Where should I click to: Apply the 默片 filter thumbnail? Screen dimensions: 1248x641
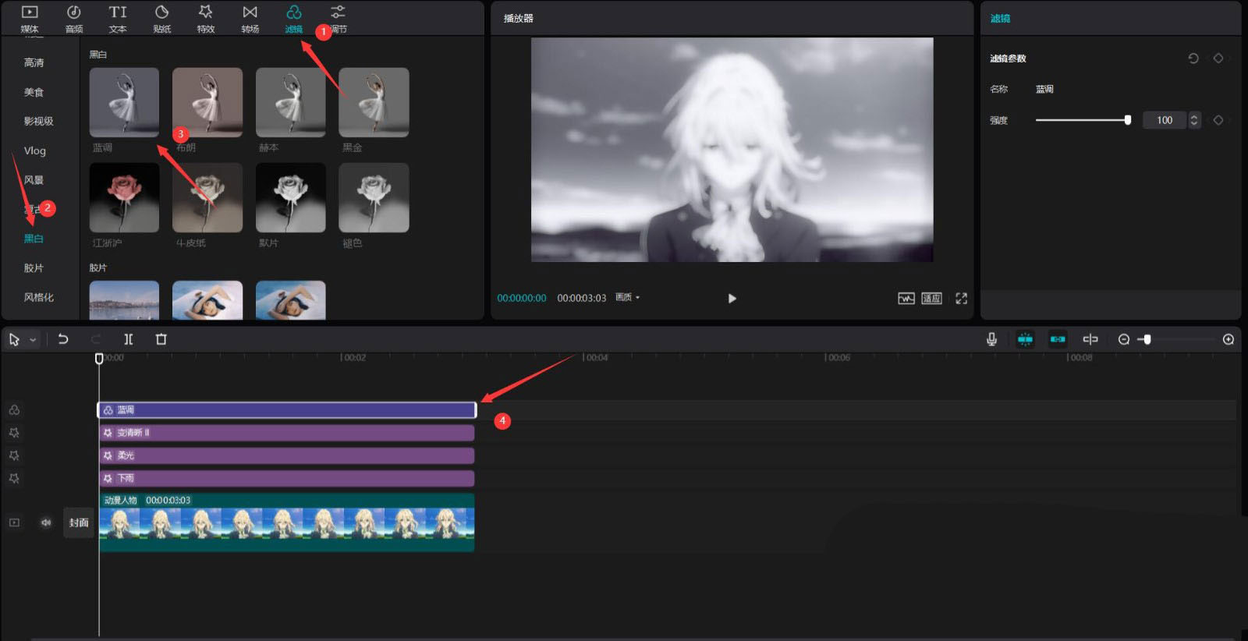coord(291,197)
